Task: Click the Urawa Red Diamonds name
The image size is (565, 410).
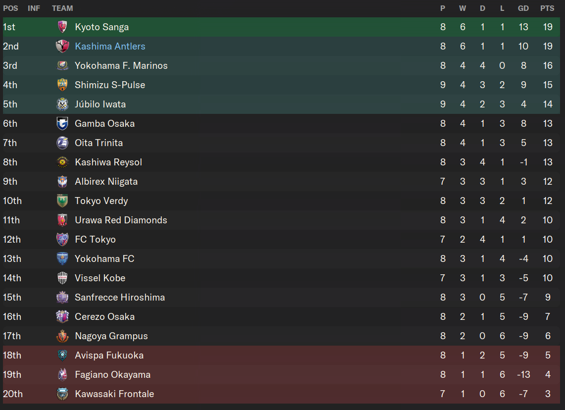Action: click(121, 220)
